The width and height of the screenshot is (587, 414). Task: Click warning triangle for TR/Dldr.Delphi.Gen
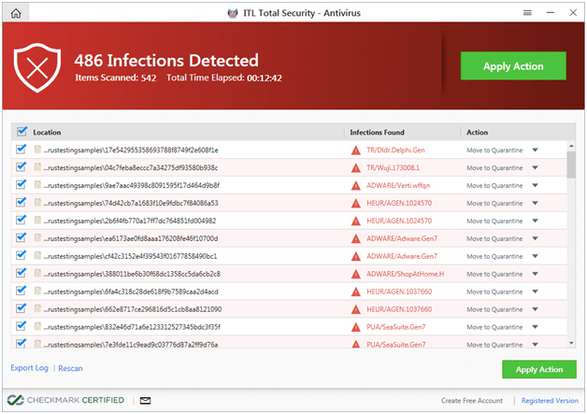(x=355, y=150)
